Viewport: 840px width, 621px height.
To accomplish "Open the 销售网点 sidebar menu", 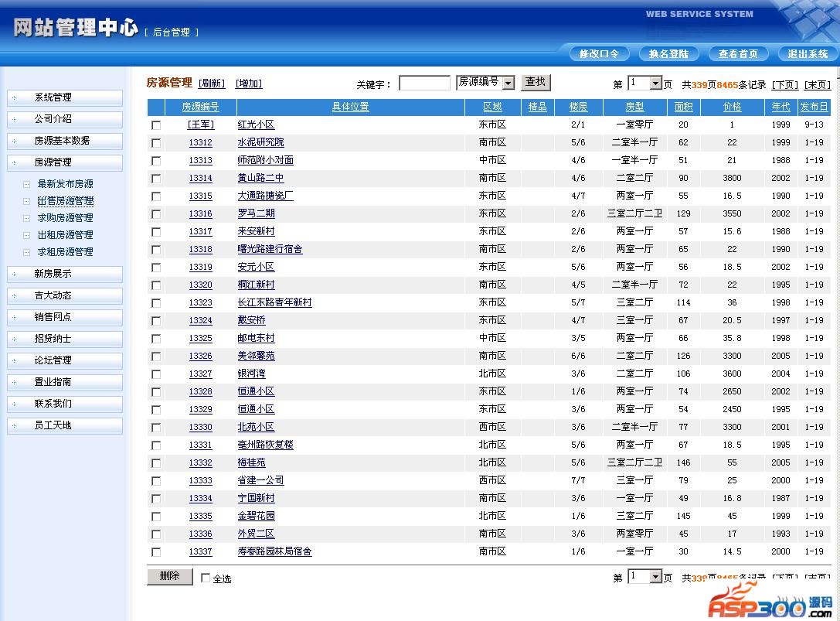I will click(x=65, y=317).
